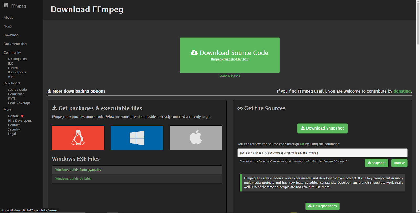Click the page vertical scrollbar thumb
The image size is (420, 213).
click(x=418, y=24)
